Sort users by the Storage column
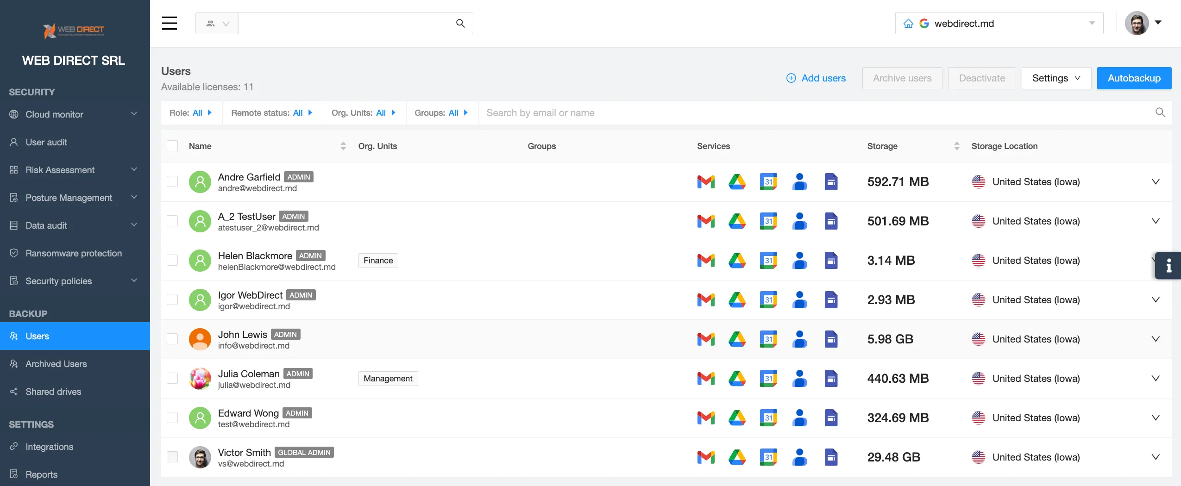The image size is (1181, 486). pyautogui.click(x=957, y=146)
